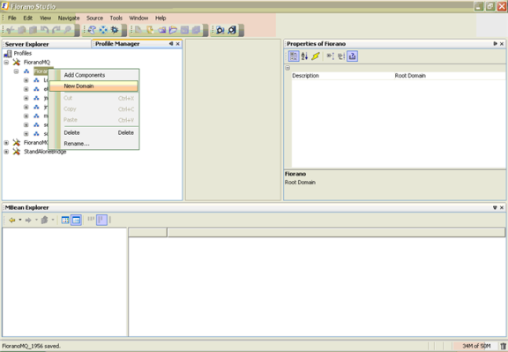This screenshot has height=352, width=508.
Task: Open the Help menu
Action: click(161, 19)
